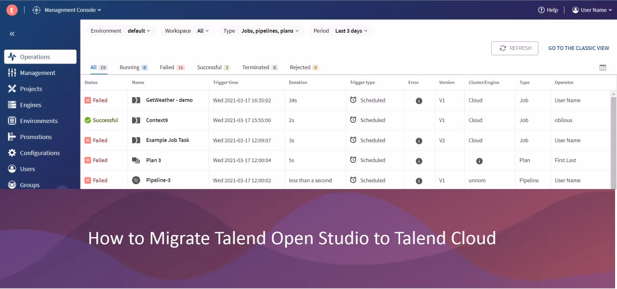Click the job icon beside Context9
This screenshot has width=617, height=289.
[x=136, y=120]
